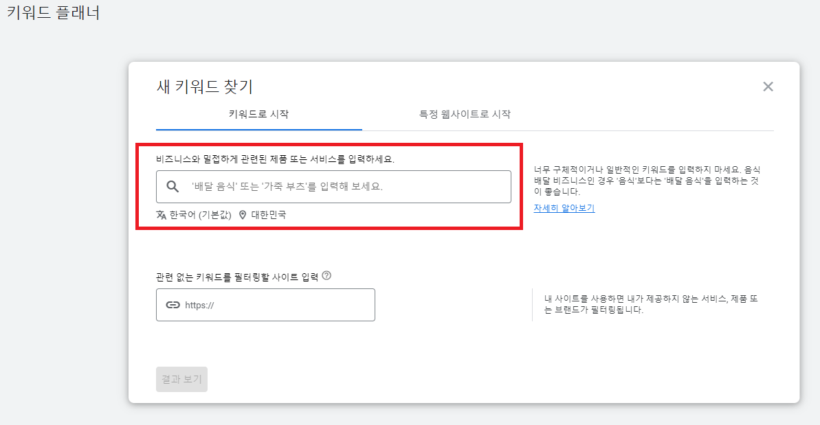The width and height of the screenshot is (820, 425).
Task: Click the disabled 결과 보기 results button
Action: coord(181,379)
